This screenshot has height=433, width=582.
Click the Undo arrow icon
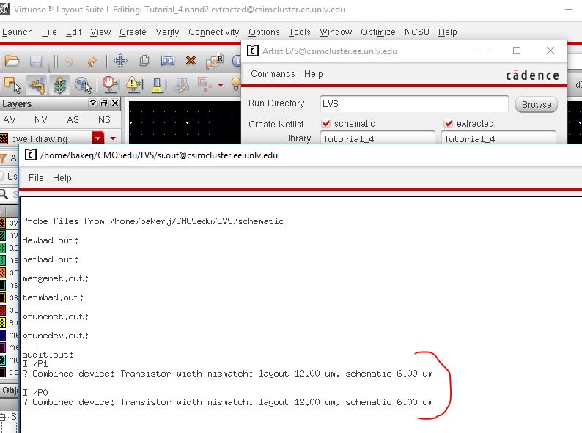tap(70, 62)
